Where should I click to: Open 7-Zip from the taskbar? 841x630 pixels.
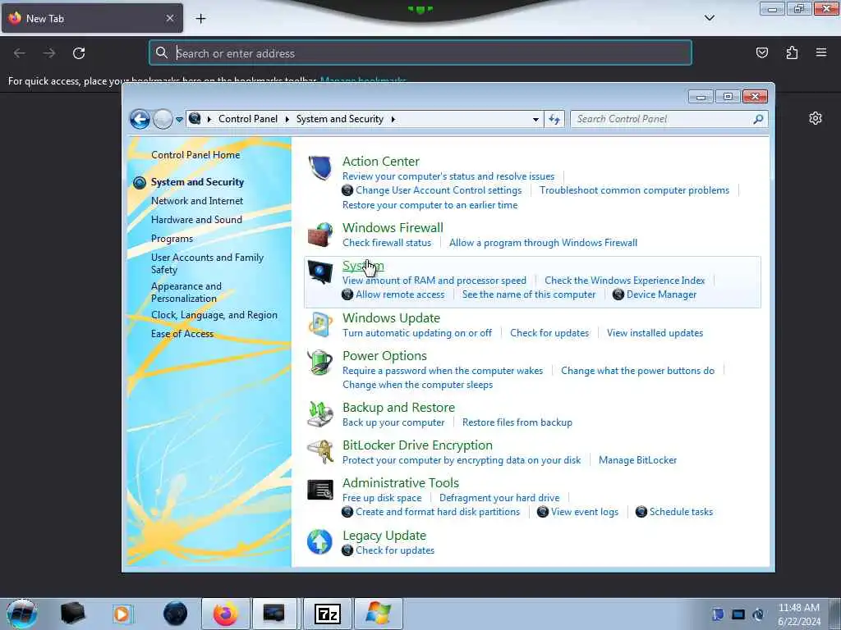[x=327, y=614]
